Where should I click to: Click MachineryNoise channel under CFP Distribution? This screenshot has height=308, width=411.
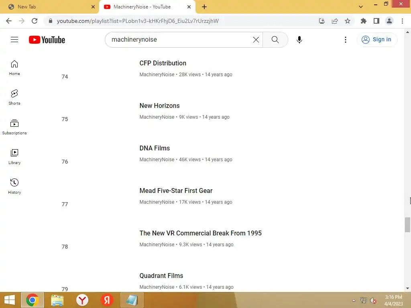pyautogui.click(x=157, y=74)
